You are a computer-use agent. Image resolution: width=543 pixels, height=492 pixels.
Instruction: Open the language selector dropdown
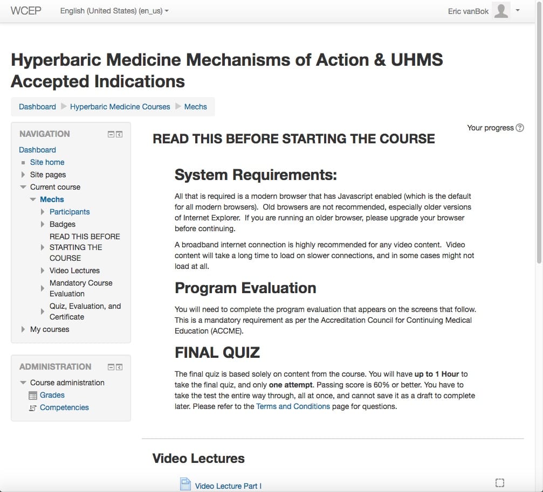(114, 11)
